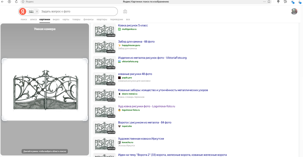Screen dimensions: 303x157
Task: Switch to the "видео" tab
Action: [x=56, y=19]
